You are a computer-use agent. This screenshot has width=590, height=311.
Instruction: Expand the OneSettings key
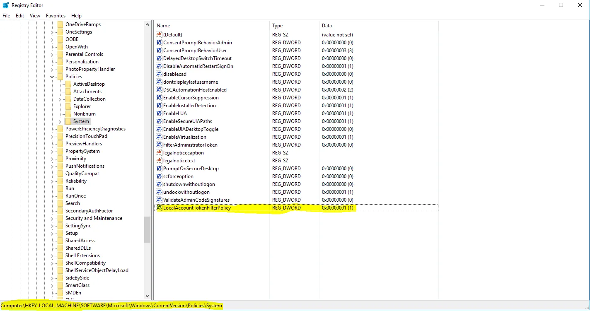(52, 32)
